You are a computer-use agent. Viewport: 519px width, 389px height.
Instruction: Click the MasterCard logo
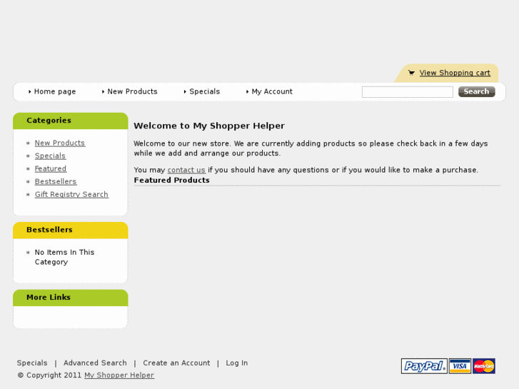[484, 366]
